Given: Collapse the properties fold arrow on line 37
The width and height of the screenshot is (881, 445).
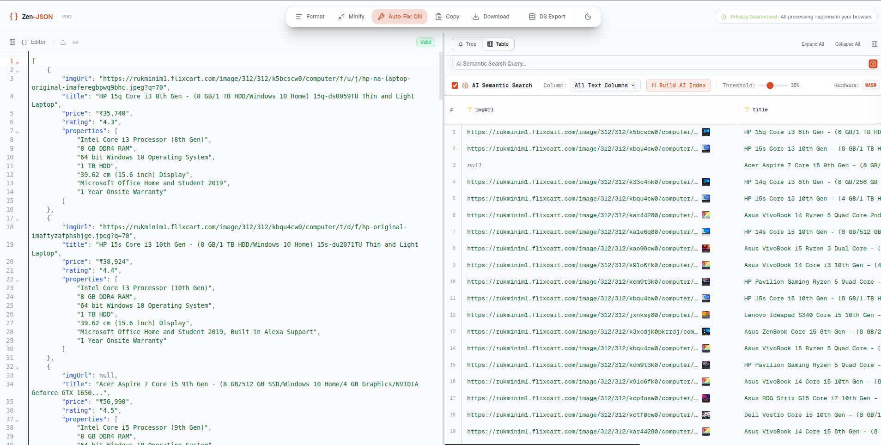Looking at the screenshot, I should tap(18, 420).
